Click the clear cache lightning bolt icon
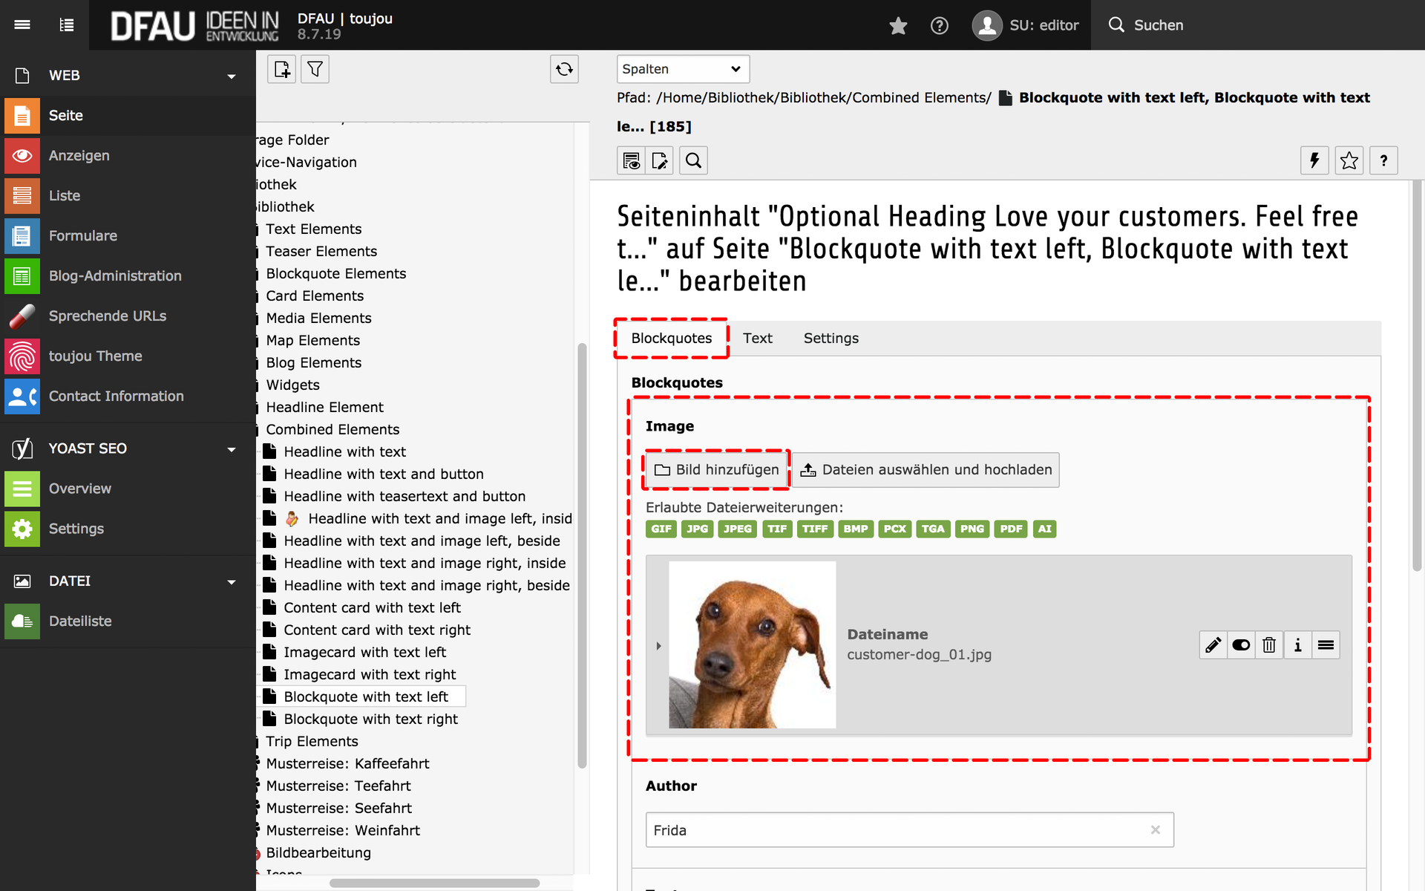The width and height of the screenshot is (1425, 891). coord(1314,160)
